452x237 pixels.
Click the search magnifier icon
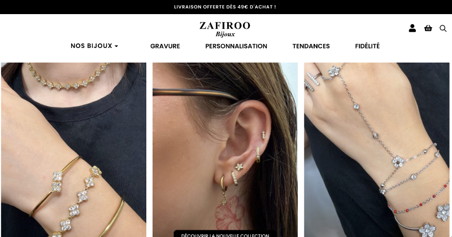[443, 28]
